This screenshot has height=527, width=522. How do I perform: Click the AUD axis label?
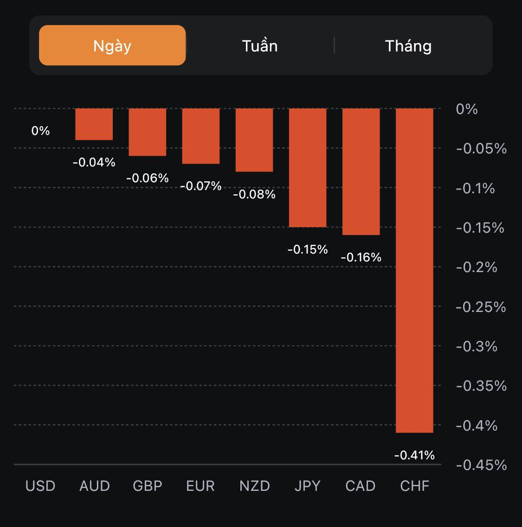coord(95,486)
